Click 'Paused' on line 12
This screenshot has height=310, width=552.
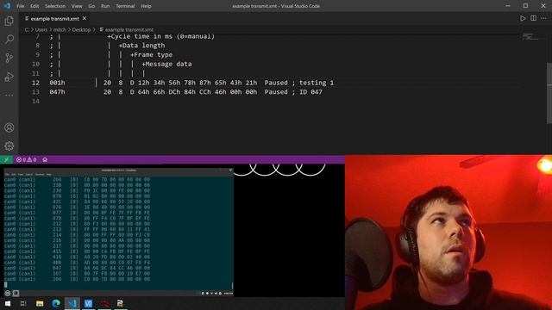click(x=276, y=83)
